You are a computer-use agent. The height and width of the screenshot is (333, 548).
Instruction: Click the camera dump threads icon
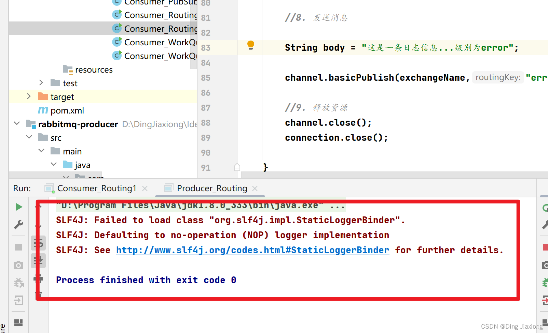(18, 265)
